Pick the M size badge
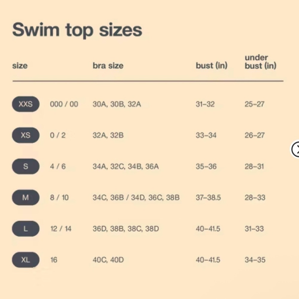Image resolution: width=299 pixels, height=299 pixels. [26, 197]
